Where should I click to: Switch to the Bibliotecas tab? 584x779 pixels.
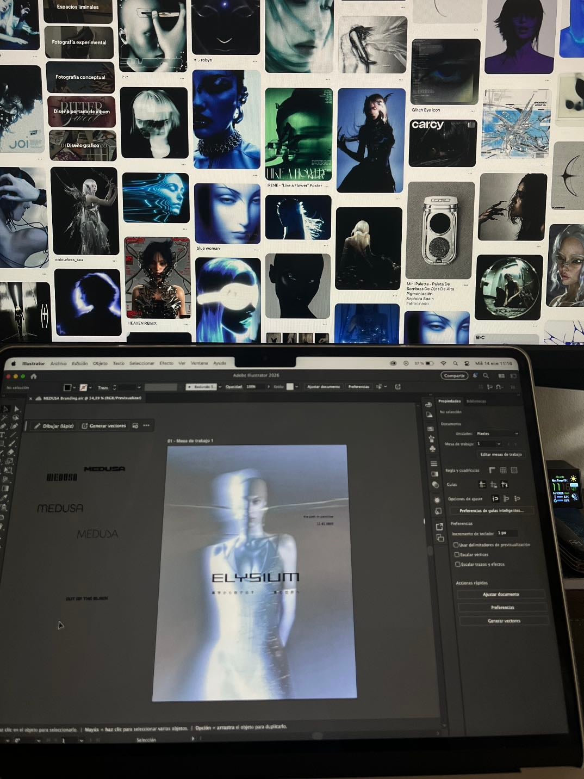[x=476, y=401]
